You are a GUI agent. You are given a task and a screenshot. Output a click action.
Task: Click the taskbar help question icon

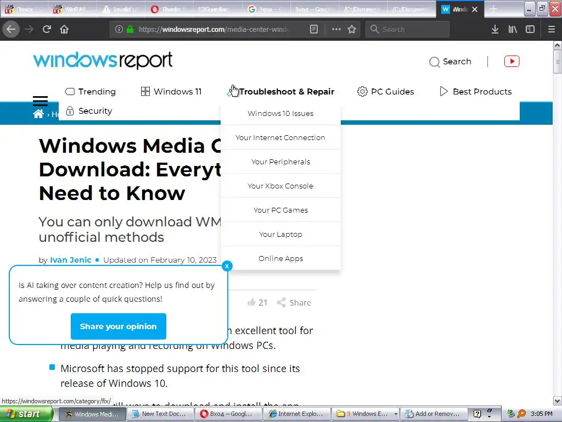(477, 414)
